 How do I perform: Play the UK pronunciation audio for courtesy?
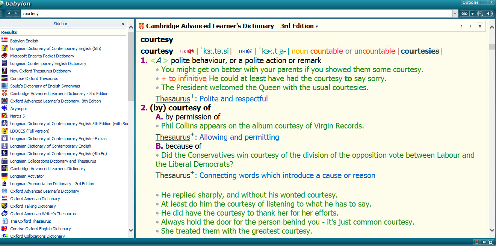click(x=191, y=51)
